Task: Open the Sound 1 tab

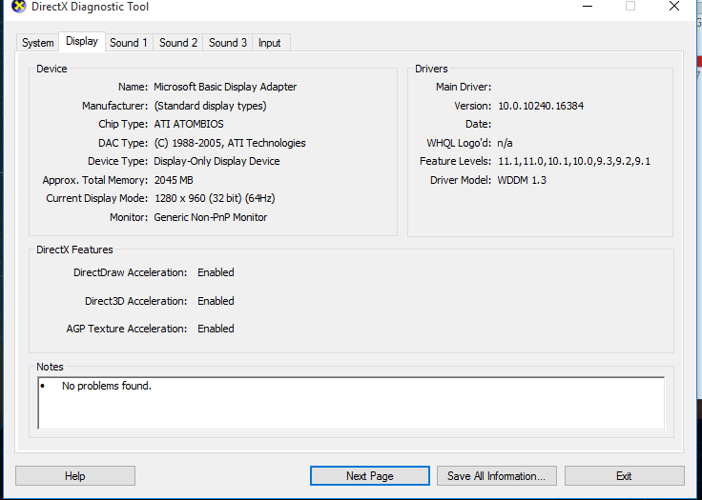Action: (x=129, y=43)
